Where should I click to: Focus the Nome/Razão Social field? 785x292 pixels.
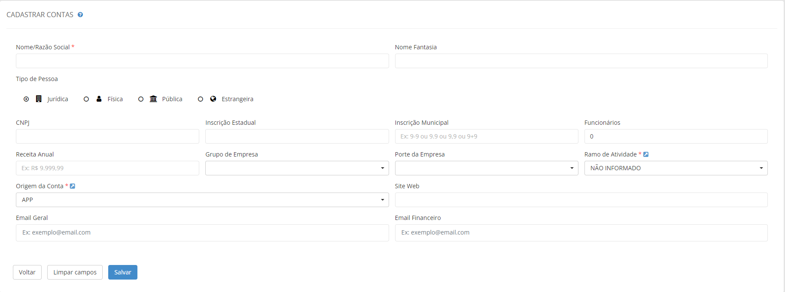202,61
